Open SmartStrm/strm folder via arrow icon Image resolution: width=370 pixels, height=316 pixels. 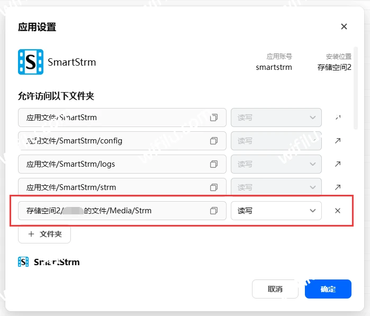(338, 187)
